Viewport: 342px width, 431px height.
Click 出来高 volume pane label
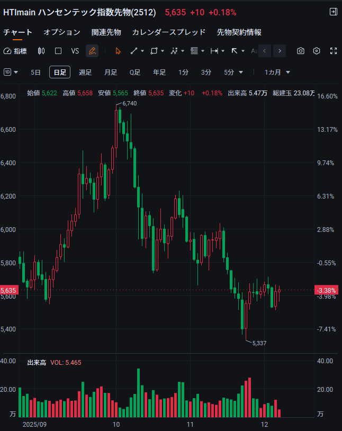(x=37, y=363)
